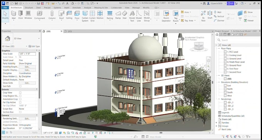Select the Stair tool
The width and height of the screenshot is (262, 140).
point(124,15)
